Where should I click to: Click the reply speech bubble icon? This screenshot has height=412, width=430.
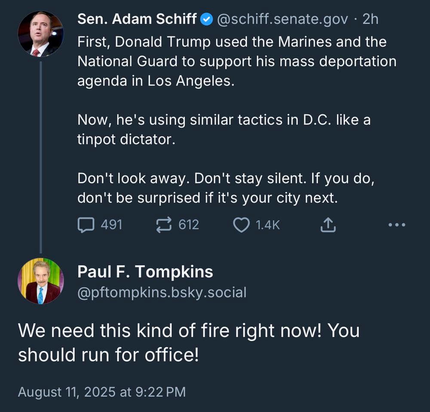tap(86, 225)
